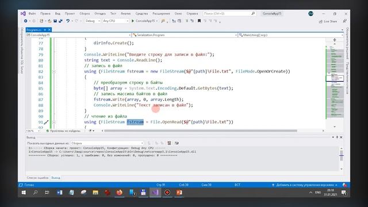Click the highlighted fstream variable on line 91
Screen dimensions: 368x207
click(x=135, y=122)
